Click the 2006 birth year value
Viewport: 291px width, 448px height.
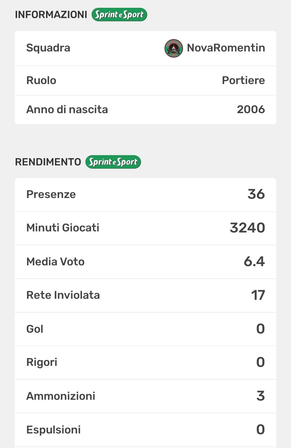coord(251,109)
